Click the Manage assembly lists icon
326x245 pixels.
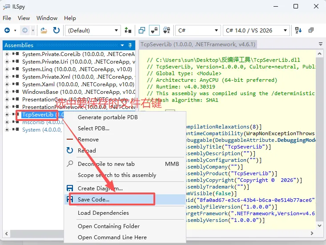pyautogui.click(x=128, y=30)
